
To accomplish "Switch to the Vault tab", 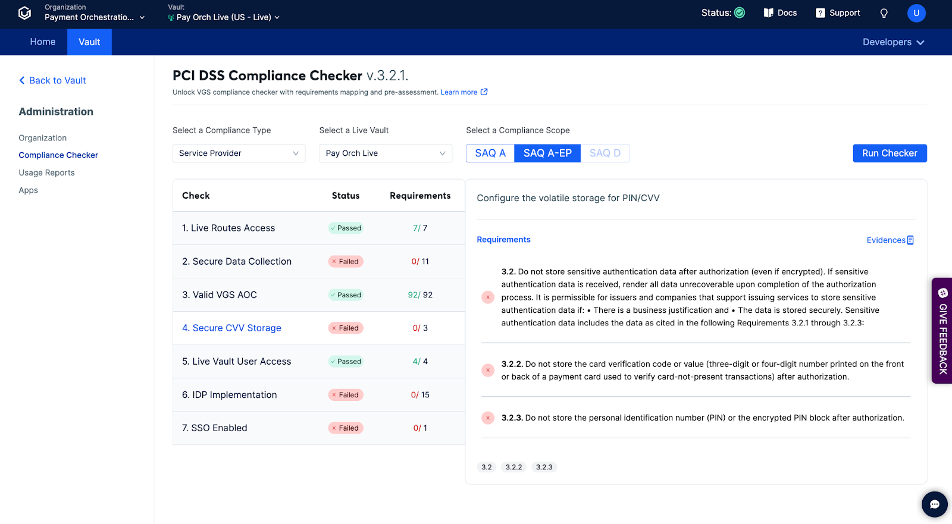I will point(89,42).
